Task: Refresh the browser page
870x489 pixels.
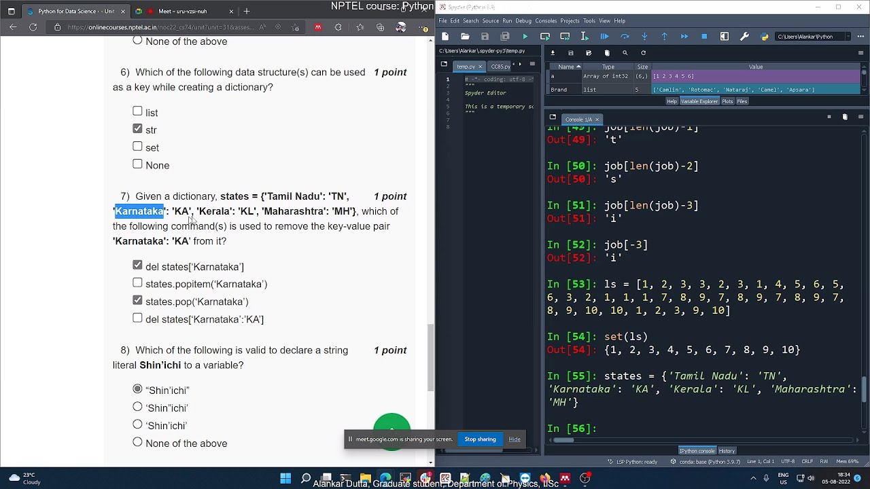Action: tap(33, 27)
